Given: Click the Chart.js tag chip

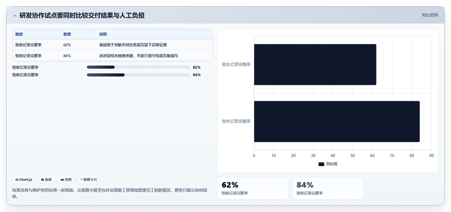Looking at the screenshot, I should (24, 180).
